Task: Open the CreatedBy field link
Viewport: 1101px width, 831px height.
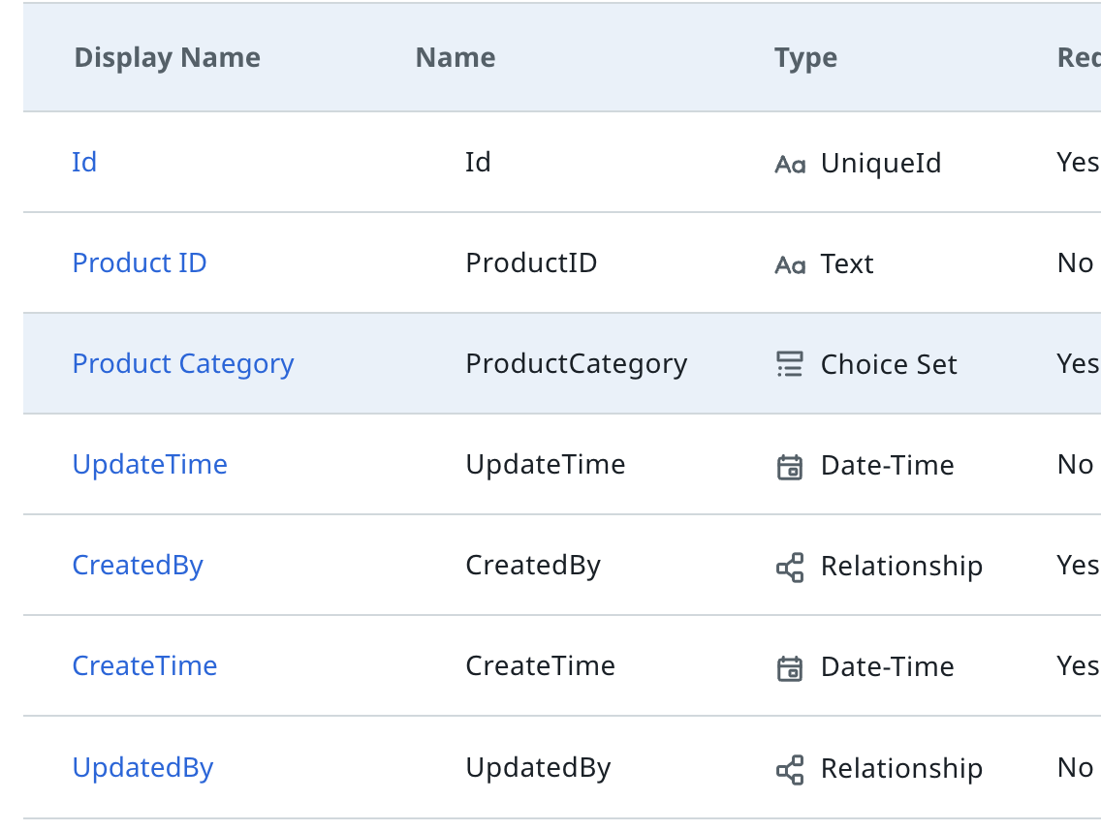Action: pyautogui.click(x=138, y=565)
